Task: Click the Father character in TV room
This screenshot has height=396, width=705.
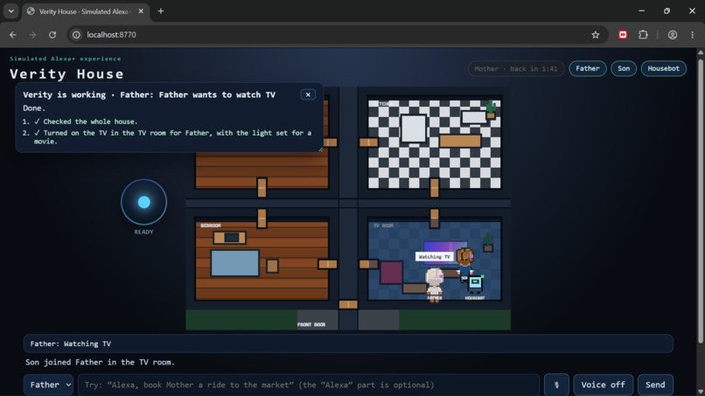Action: click(435, 283)
